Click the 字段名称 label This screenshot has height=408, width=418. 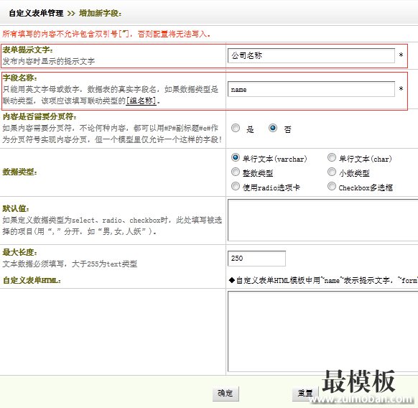19,78
